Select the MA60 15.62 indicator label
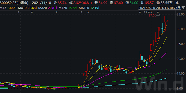Screen dimensions: 186x93 [x=68, y=8]
